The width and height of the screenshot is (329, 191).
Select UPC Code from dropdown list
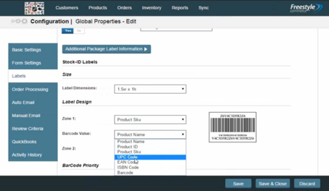point(150,157)
